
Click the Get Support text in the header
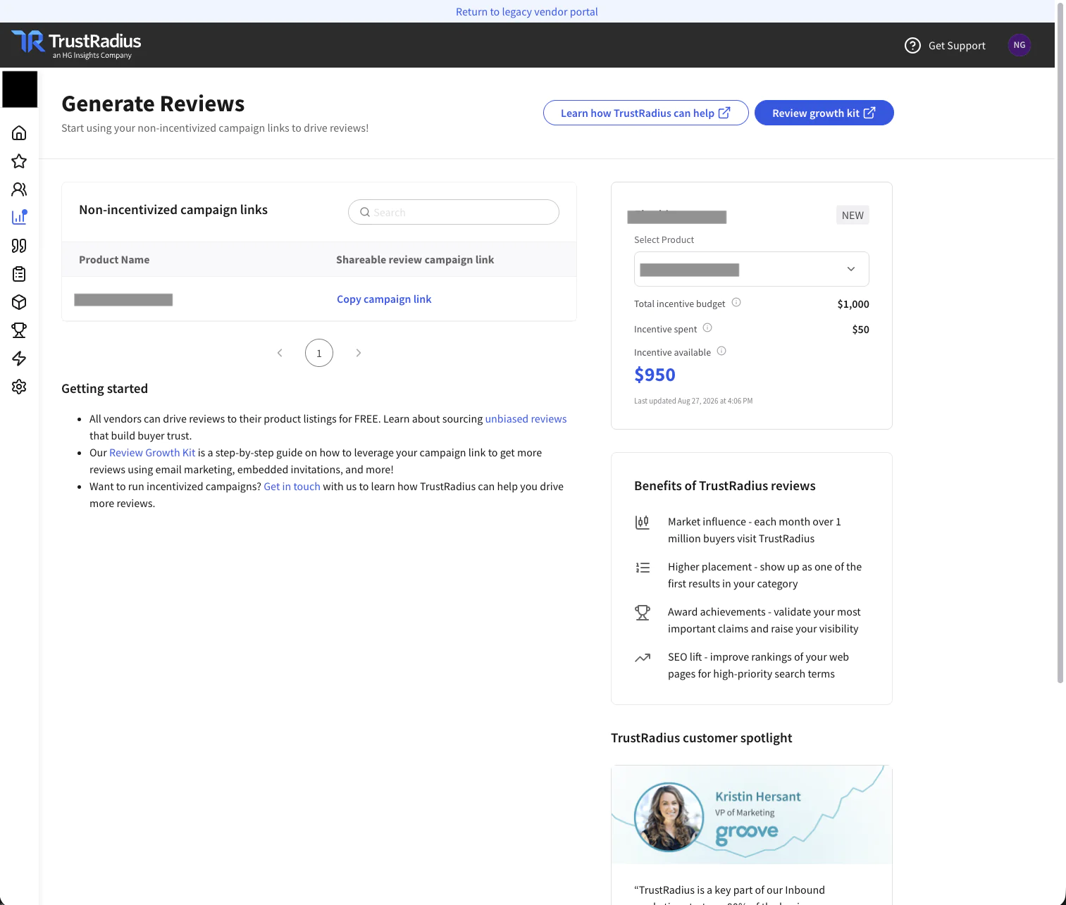(957, 46)
